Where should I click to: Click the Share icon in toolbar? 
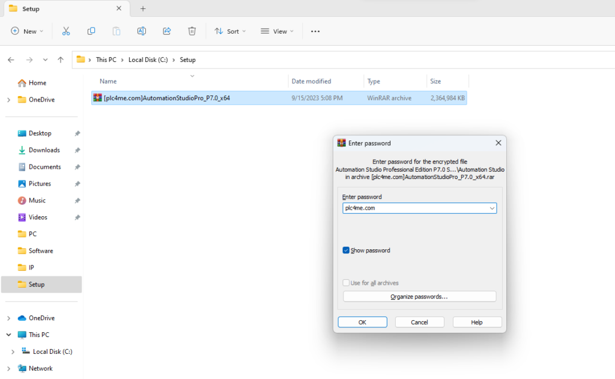(167, 31)
